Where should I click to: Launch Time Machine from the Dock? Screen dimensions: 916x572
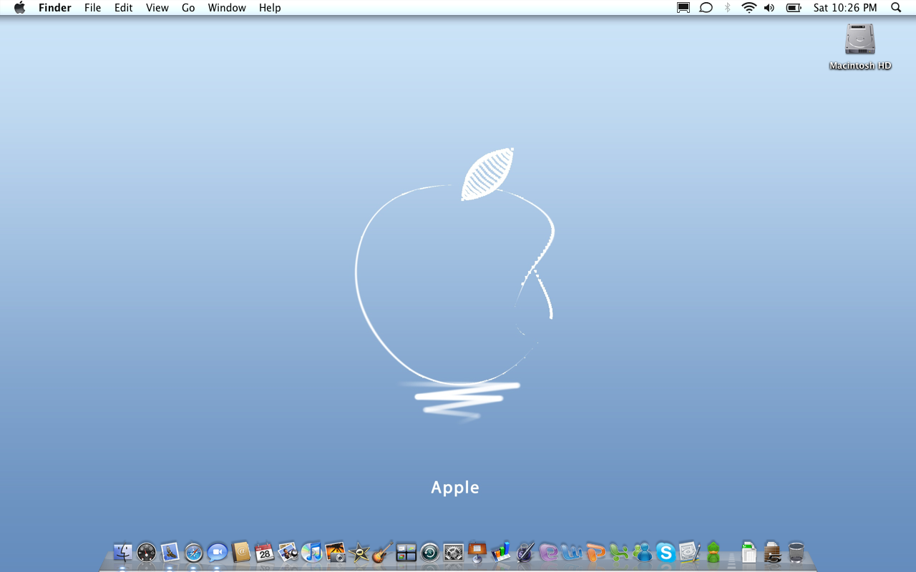430,552
